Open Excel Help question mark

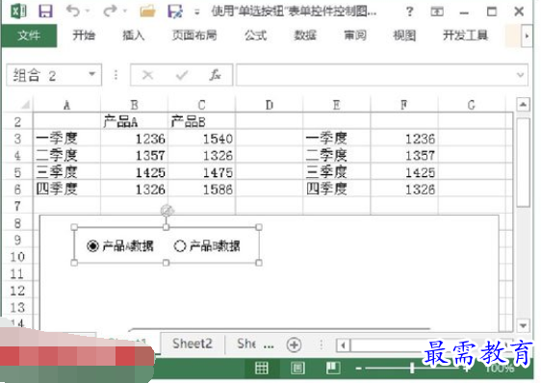pyautogui.click(x=409, y=12)
